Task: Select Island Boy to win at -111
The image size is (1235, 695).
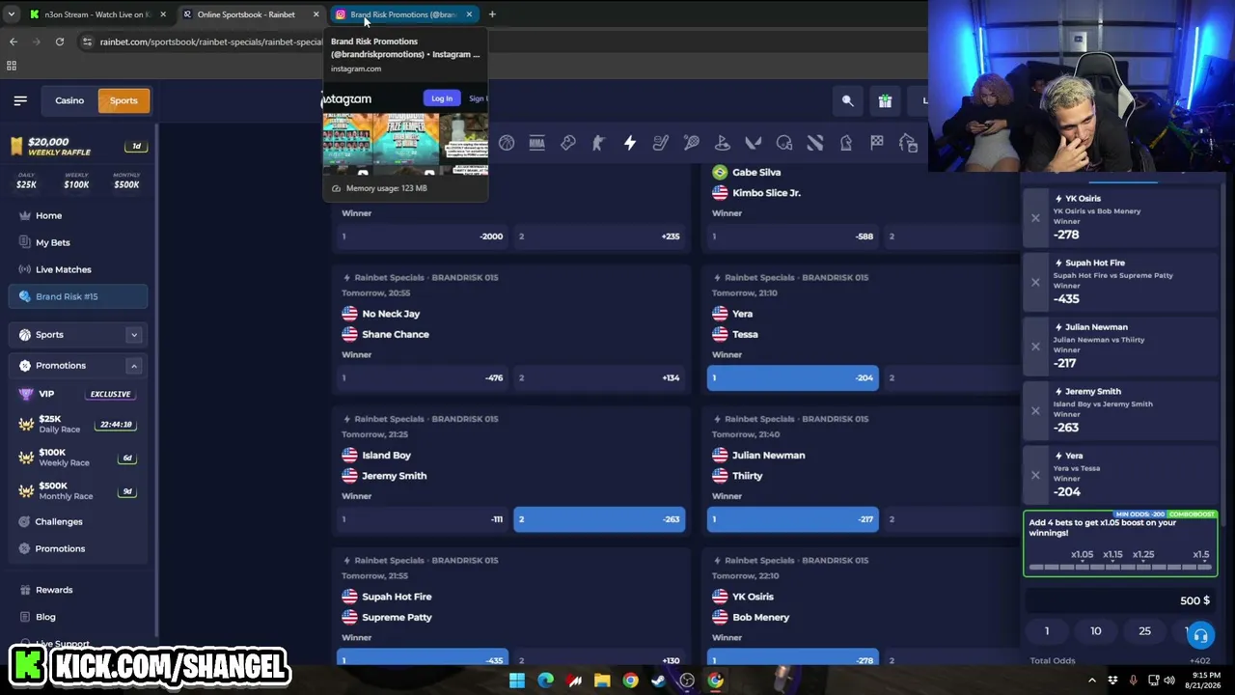Action: point(422,519)
